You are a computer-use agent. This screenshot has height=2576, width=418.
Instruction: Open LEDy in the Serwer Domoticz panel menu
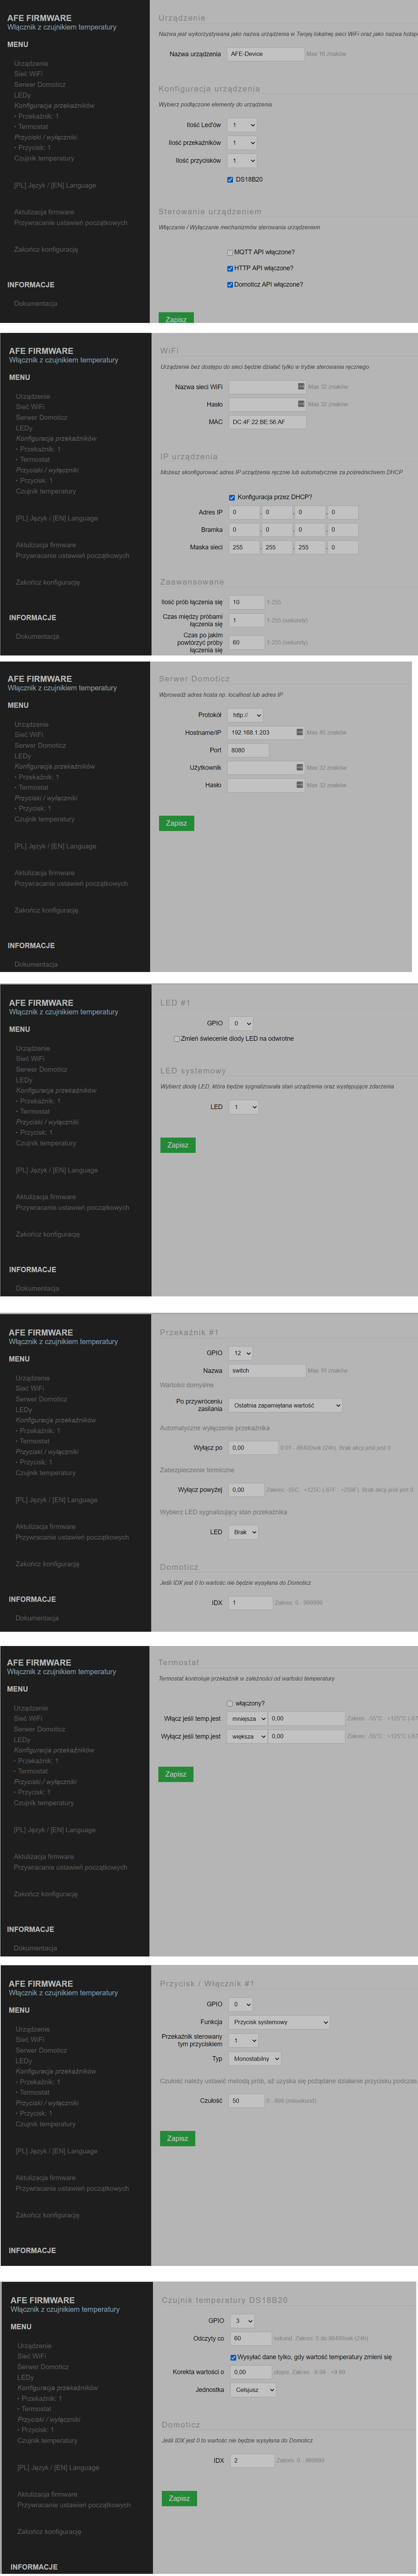22,756
